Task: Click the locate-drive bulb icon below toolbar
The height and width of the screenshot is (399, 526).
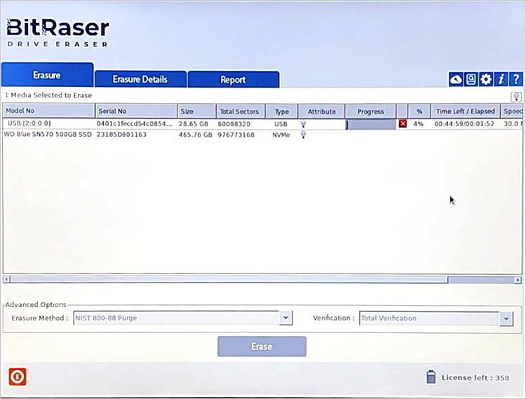Action: [516, 97]
